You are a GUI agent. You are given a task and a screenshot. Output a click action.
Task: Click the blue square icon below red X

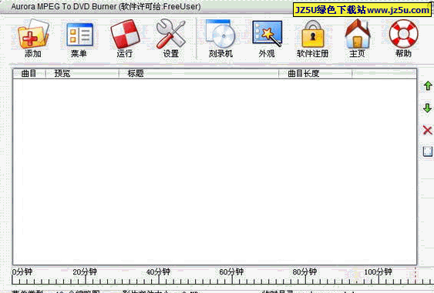tap(428, 151)
